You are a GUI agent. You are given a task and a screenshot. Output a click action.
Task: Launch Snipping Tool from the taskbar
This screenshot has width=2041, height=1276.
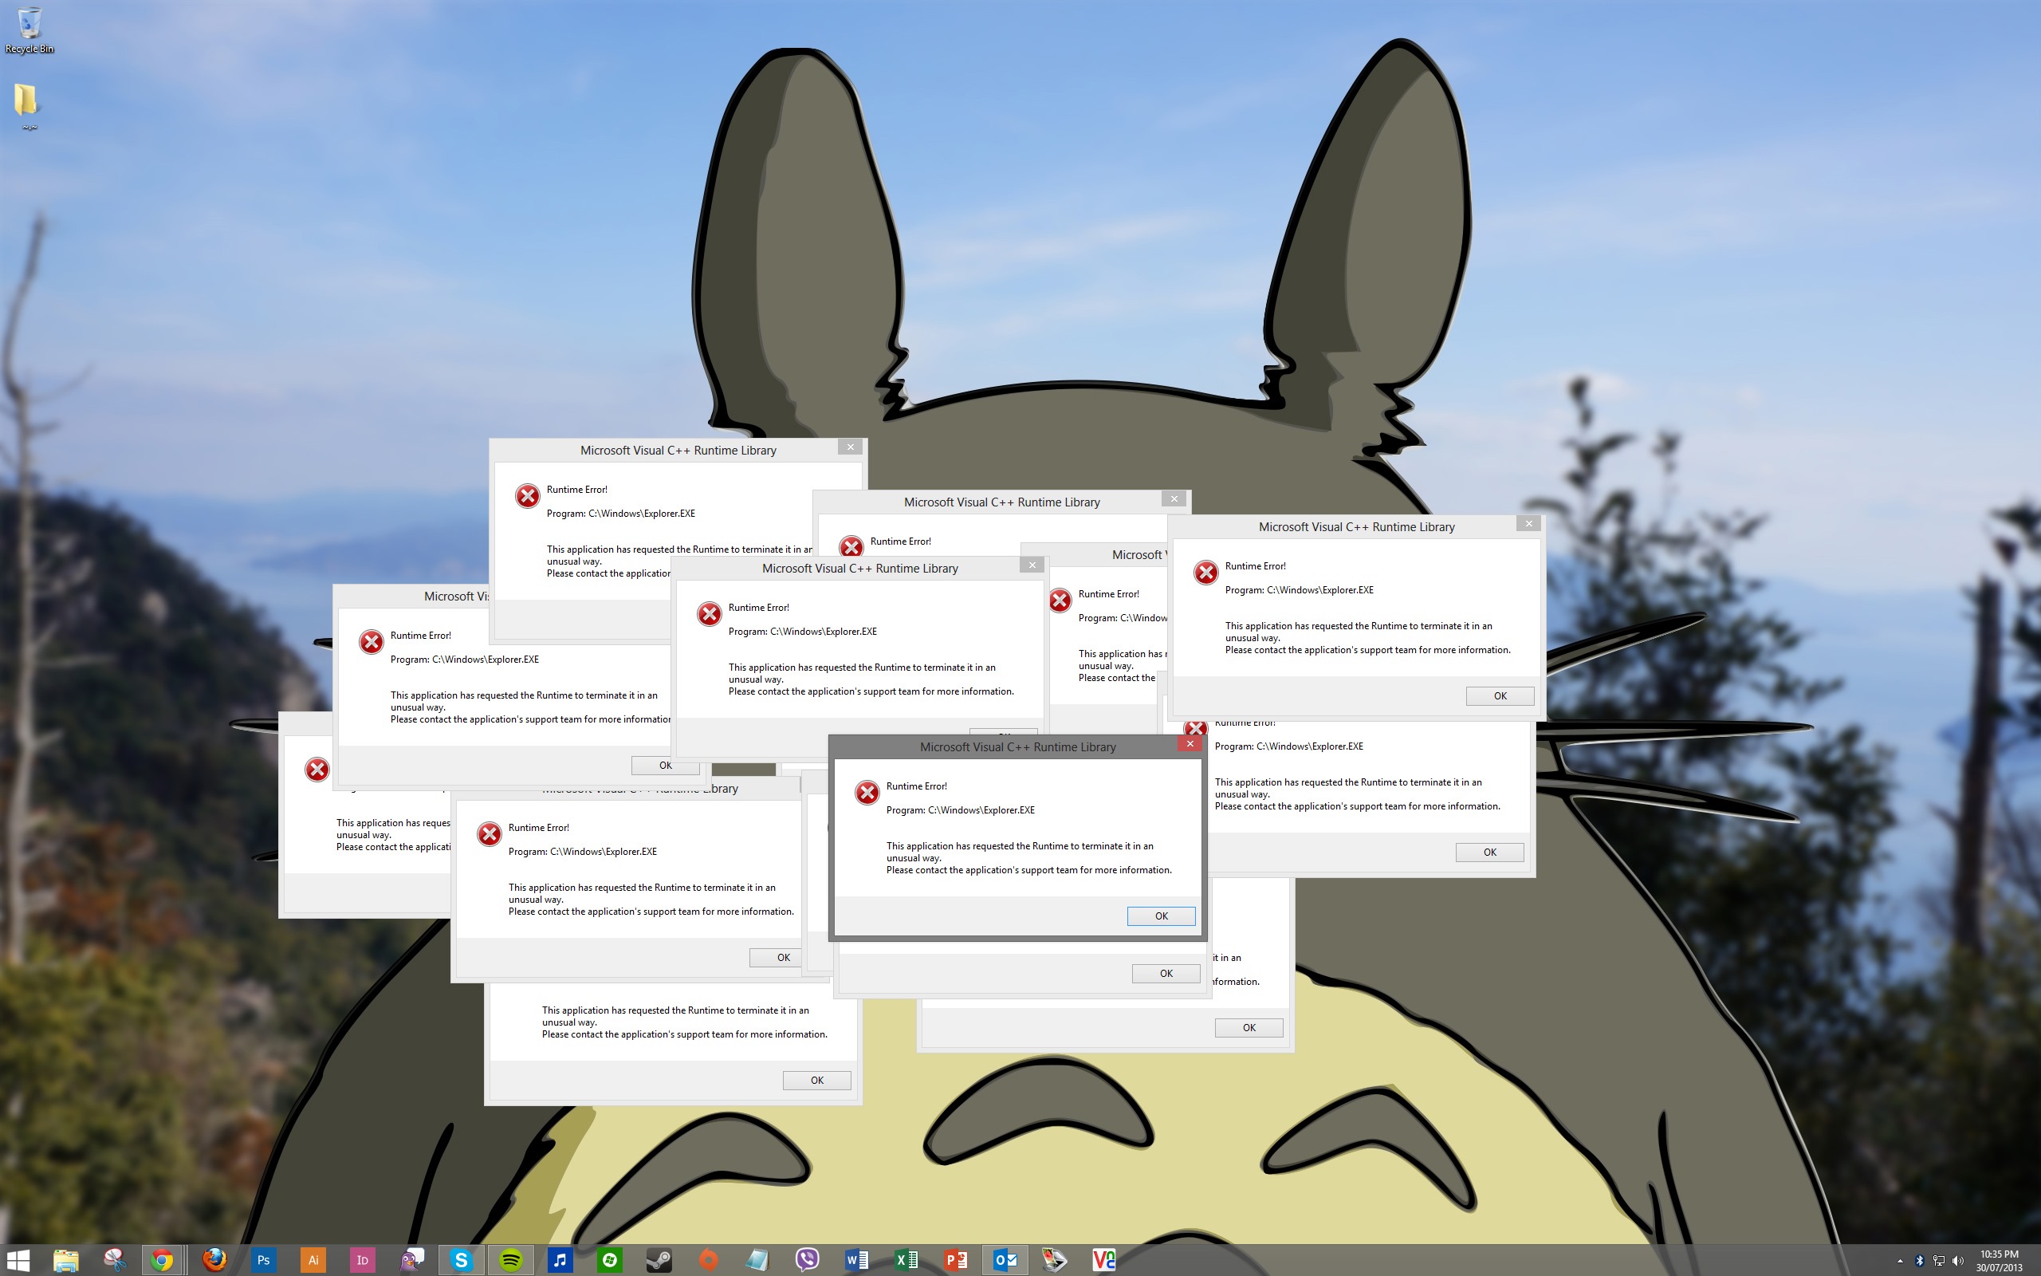click(x=115, y=1261)
